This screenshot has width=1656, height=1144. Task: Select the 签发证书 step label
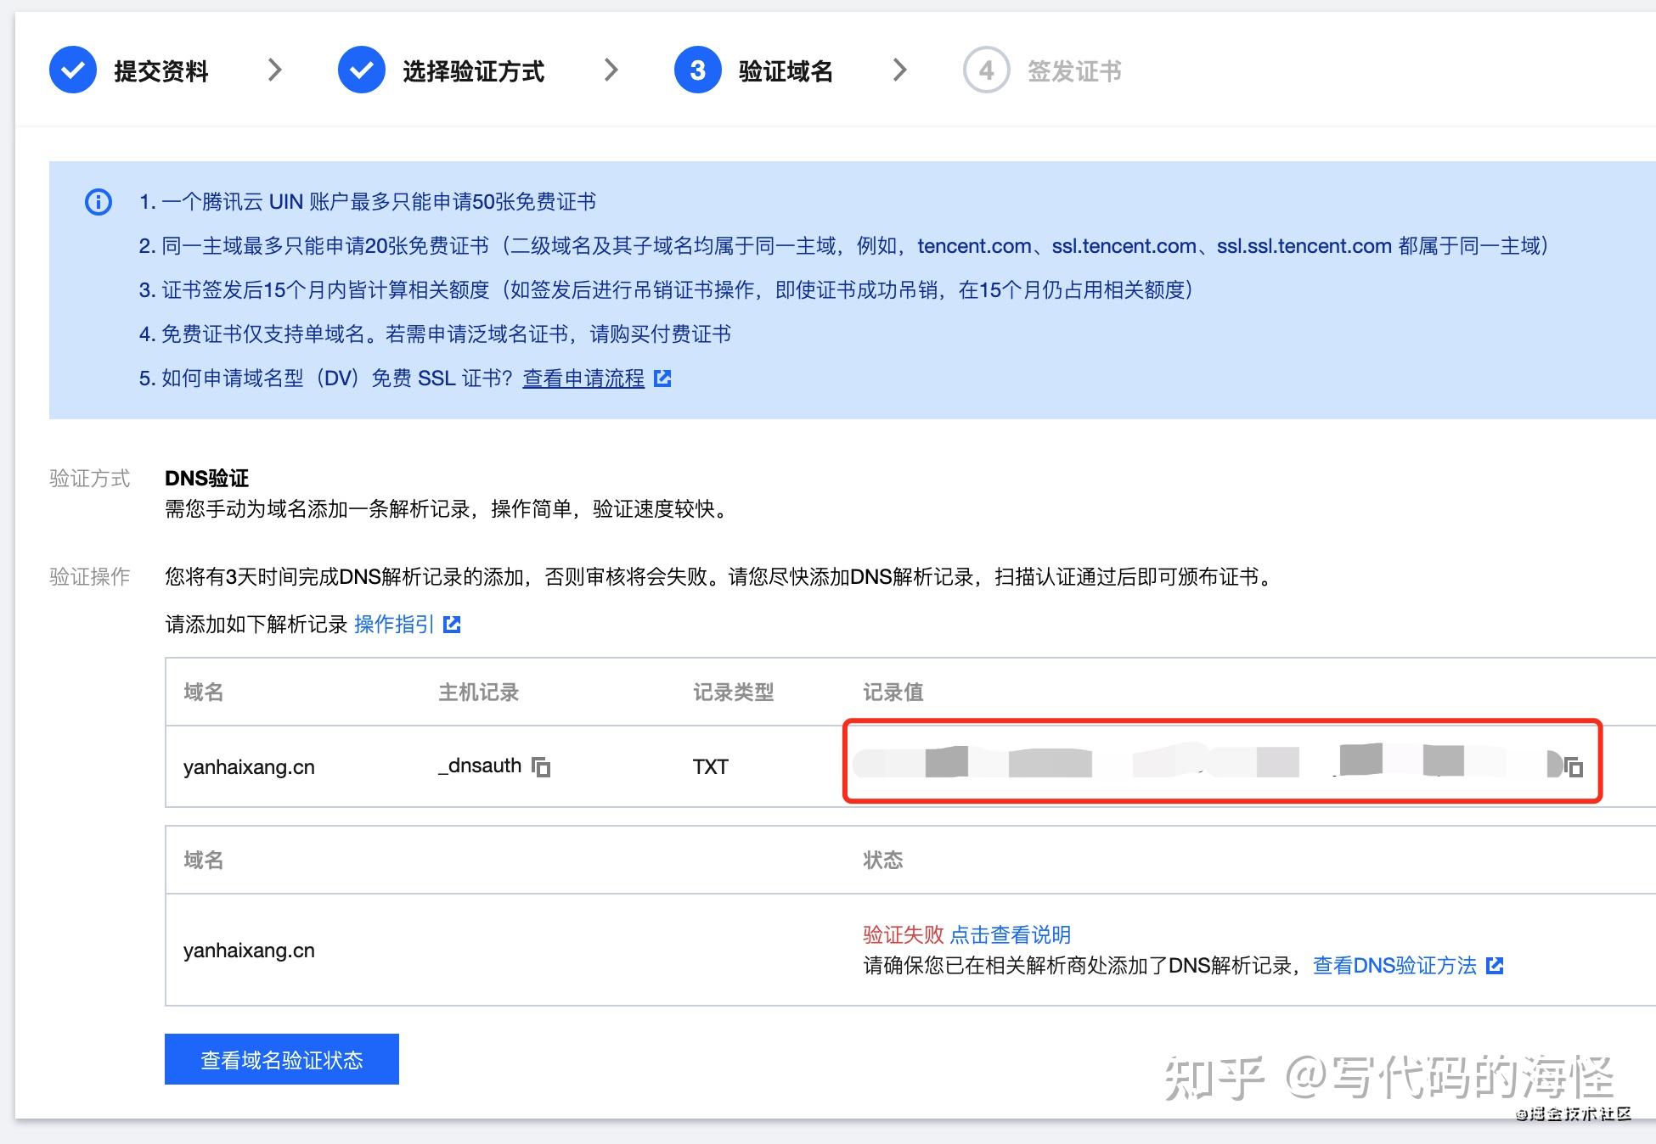[x=1074, y=71]
